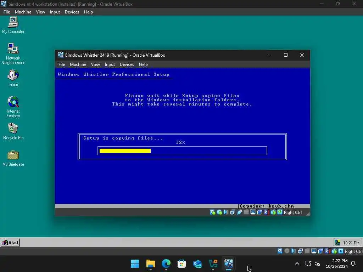Open Input menu of outer NT 4 window
Image resolution: width=363 pixels, height=272 pixels.
click(x=55, y=12)
